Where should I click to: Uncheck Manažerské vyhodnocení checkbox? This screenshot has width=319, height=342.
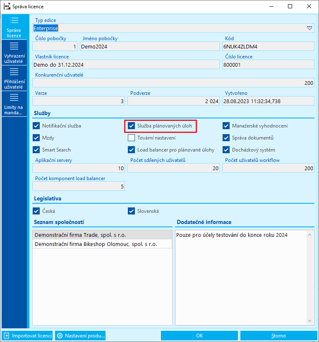pyautogui.click(x=226, y=126)
